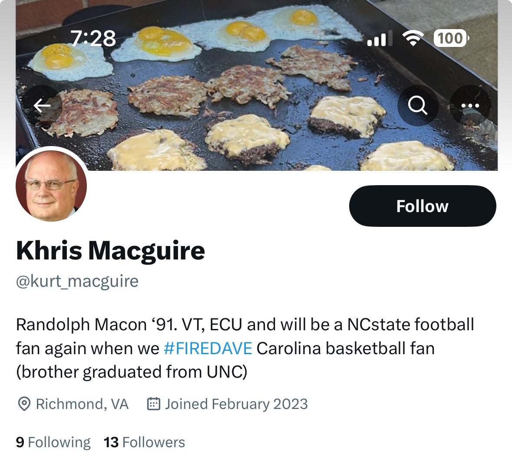Open the #FIREDAVE hashtag link
Screen dimensions: 512x475
point(208,349)
